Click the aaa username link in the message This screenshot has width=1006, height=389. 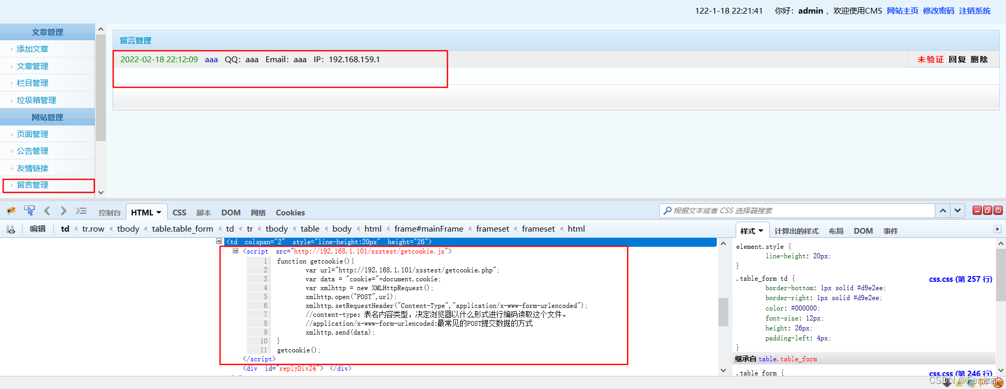click(211, 60)
